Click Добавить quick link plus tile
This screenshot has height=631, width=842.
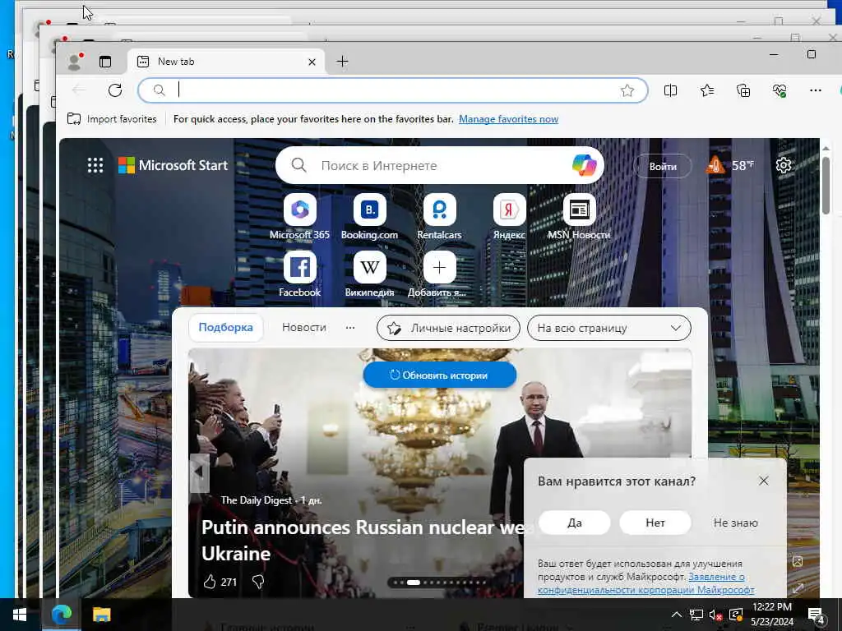tap(439, 274)
